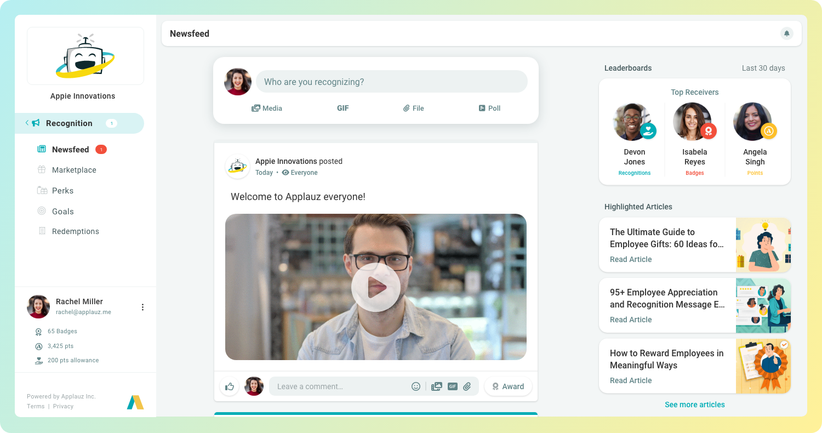
Task: Open the GIF picker in the post composer
Action: (343, 108)
